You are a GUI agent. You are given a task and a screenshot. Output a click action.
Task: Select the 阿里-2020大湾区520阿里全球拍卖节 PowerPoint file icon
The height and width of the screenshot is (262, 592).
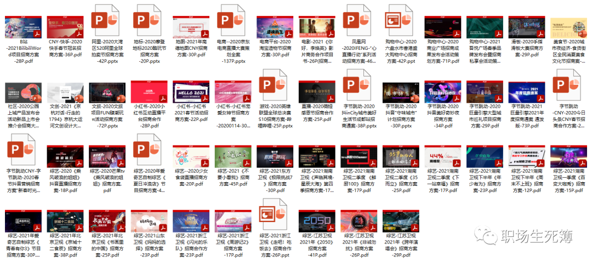(x=105, y=20)
